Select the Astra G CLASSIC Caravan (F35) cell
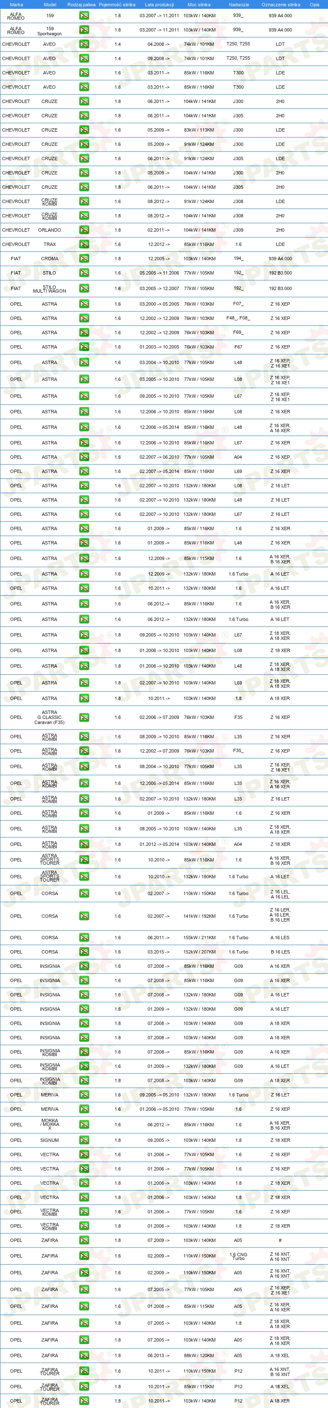The width and height of the screenshot is (328, 1408). point(49,717)
